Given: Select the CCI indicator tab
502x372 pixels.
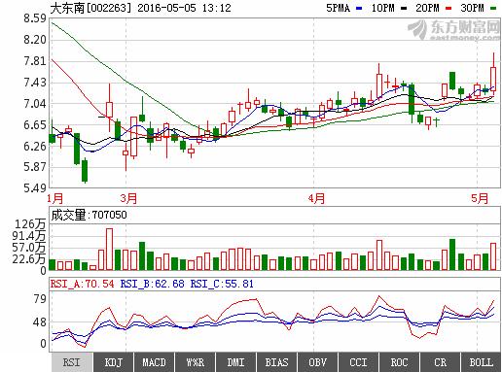Looking at the screenshot, I should 358,362.
